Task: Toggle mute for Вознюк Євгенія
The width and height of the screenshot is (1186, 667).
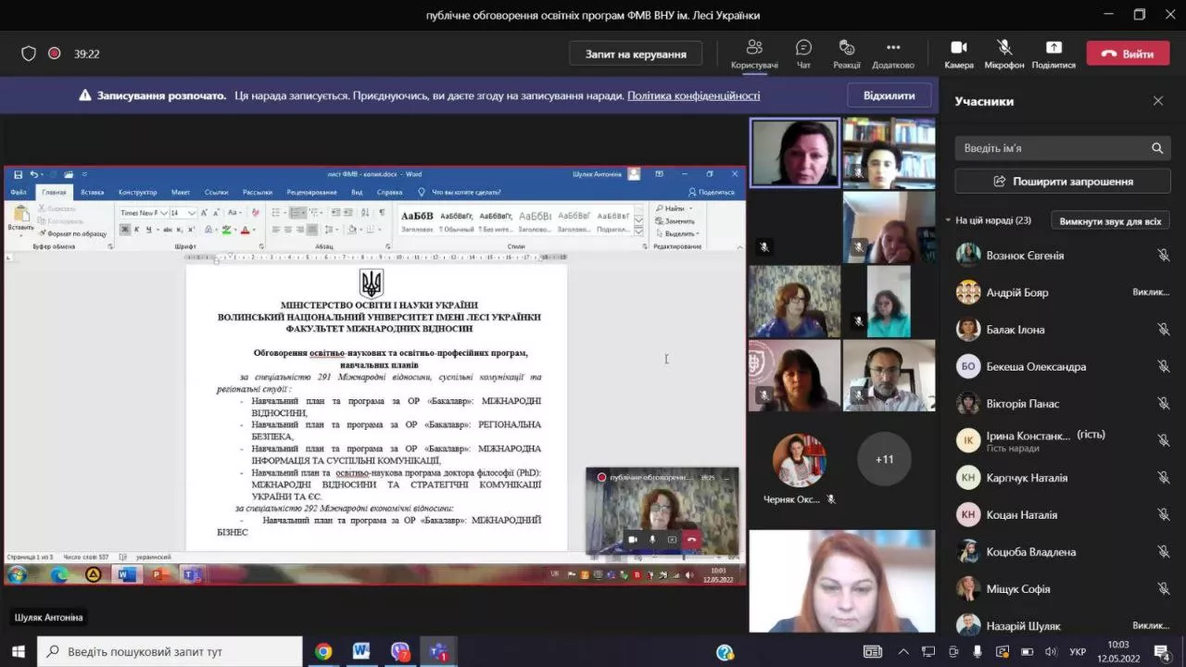Action: [1163, 256]
